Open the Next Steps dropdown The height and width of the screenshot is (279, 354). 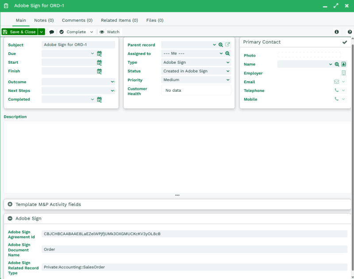tap(112, 91)
